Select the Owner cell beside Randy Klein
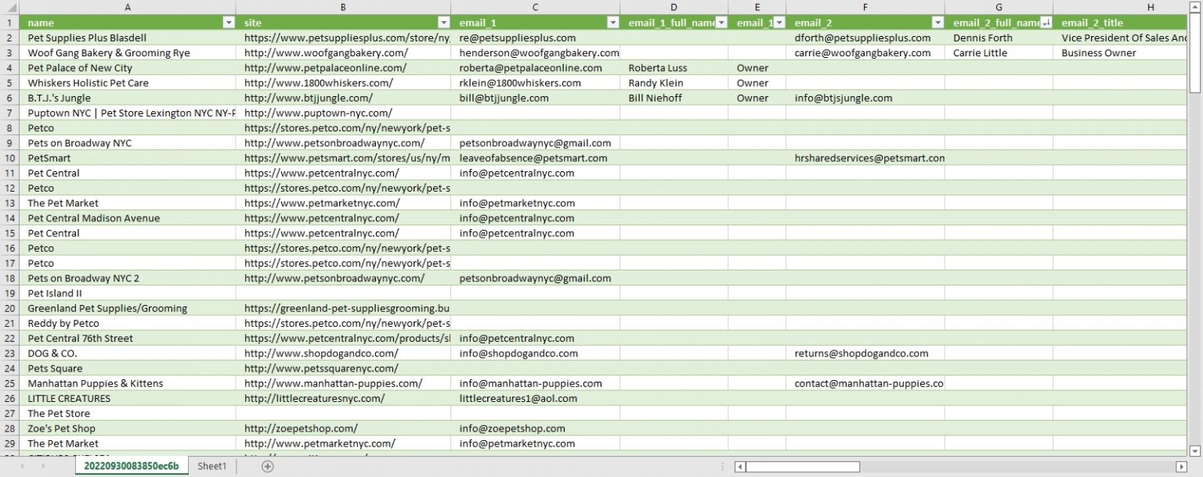 coord(757,83)
